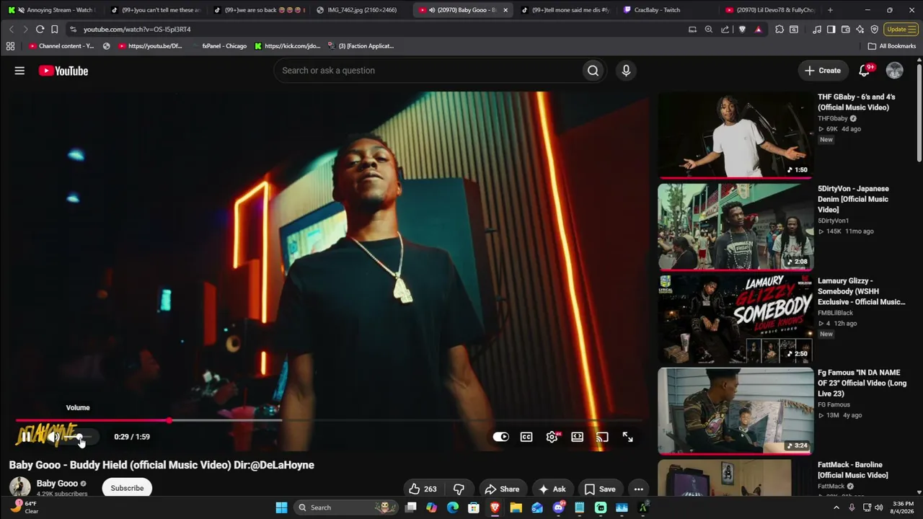Open the browser extensions puzzle icon
Viewport: 923px width, 519px height.
[x=780, y=30]
